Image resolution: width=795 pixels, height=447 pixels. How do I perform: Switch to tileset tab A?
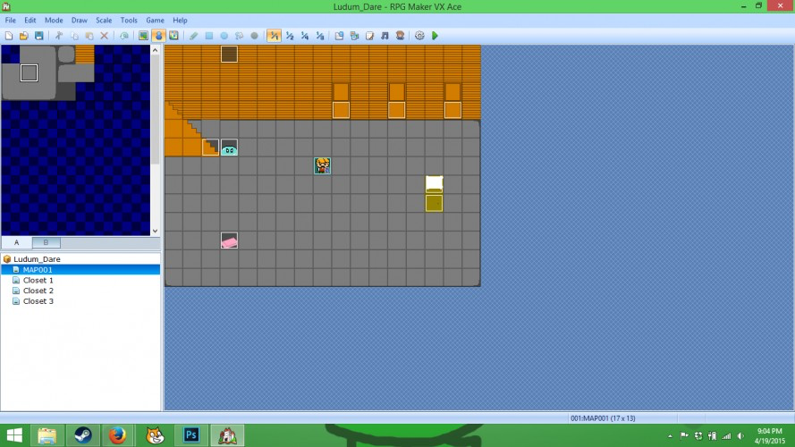[x=17, y=243]
